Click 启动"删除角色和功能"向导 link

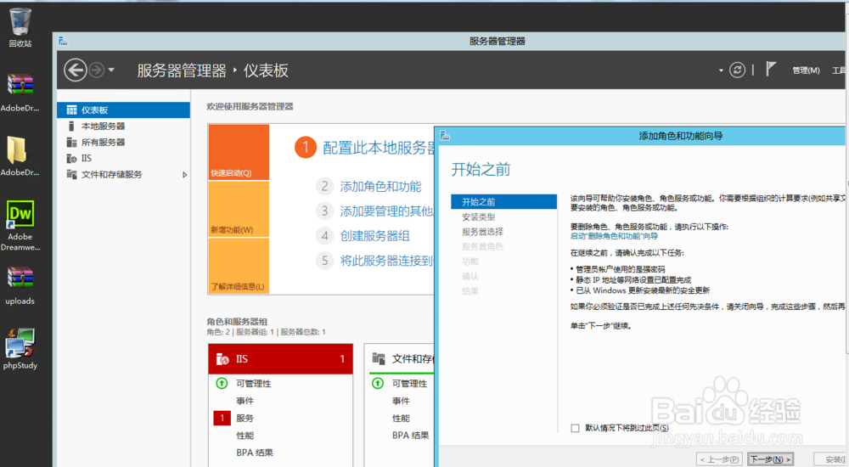point(614,236)
